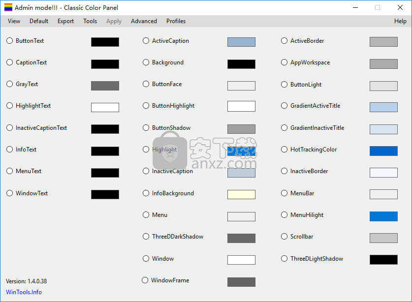Select the GrayText radio option
The height and width of the screenshot is (302, 412).
(x=10, y=84)
